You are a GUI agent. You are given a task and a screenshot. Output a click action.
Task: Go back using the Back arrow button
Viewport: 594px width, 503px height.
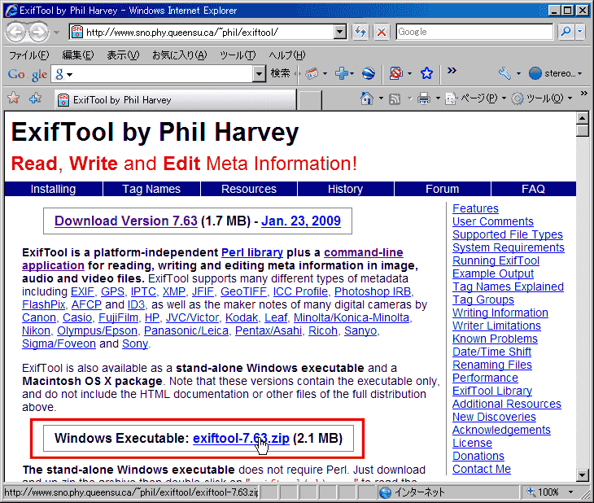(x=16, y=33)
